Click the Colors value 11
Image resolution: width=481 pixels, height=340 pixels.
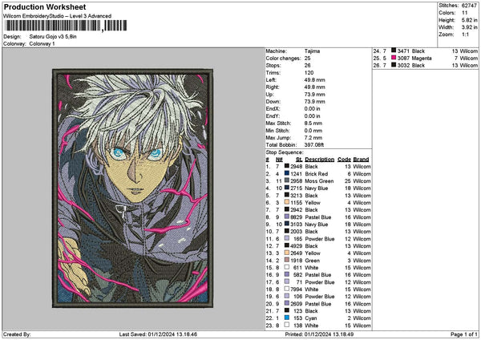point(464,13)
